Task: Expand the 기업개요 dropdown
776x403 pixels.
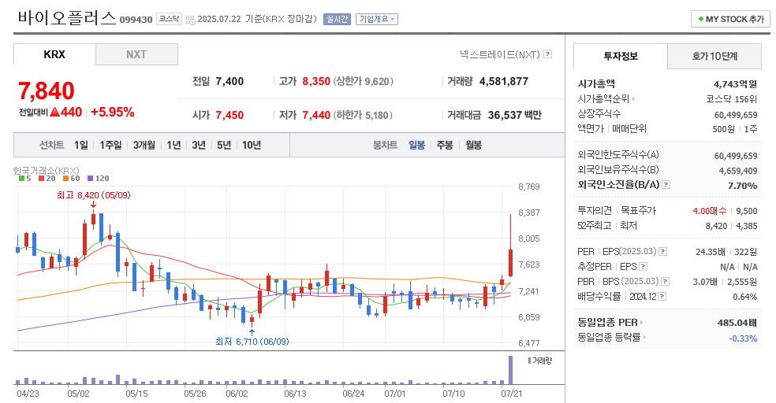Action: (x=377, y=19)
